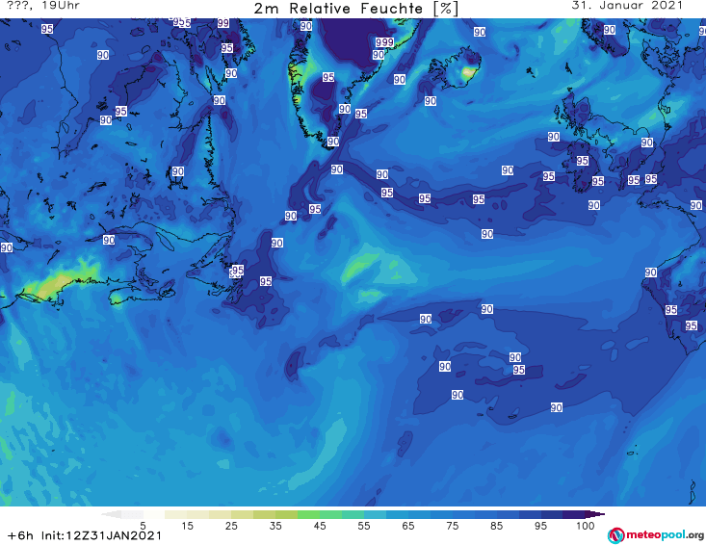Click legend value 25

231,526
